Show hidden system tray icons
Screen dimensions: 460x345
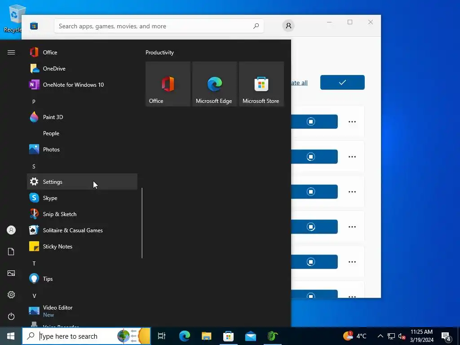380,336
